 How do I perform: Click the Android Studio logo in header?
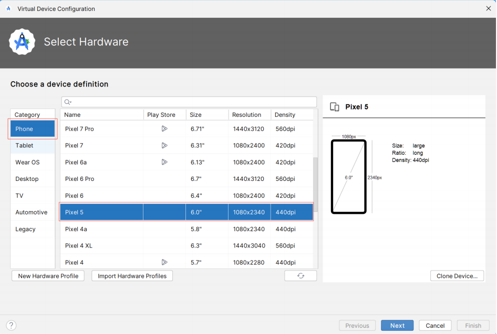pos(22,42)
